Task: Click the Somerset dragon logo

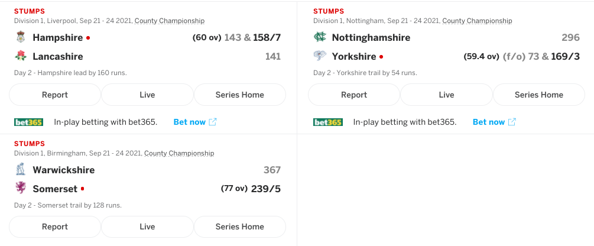Action: (21, 188)
